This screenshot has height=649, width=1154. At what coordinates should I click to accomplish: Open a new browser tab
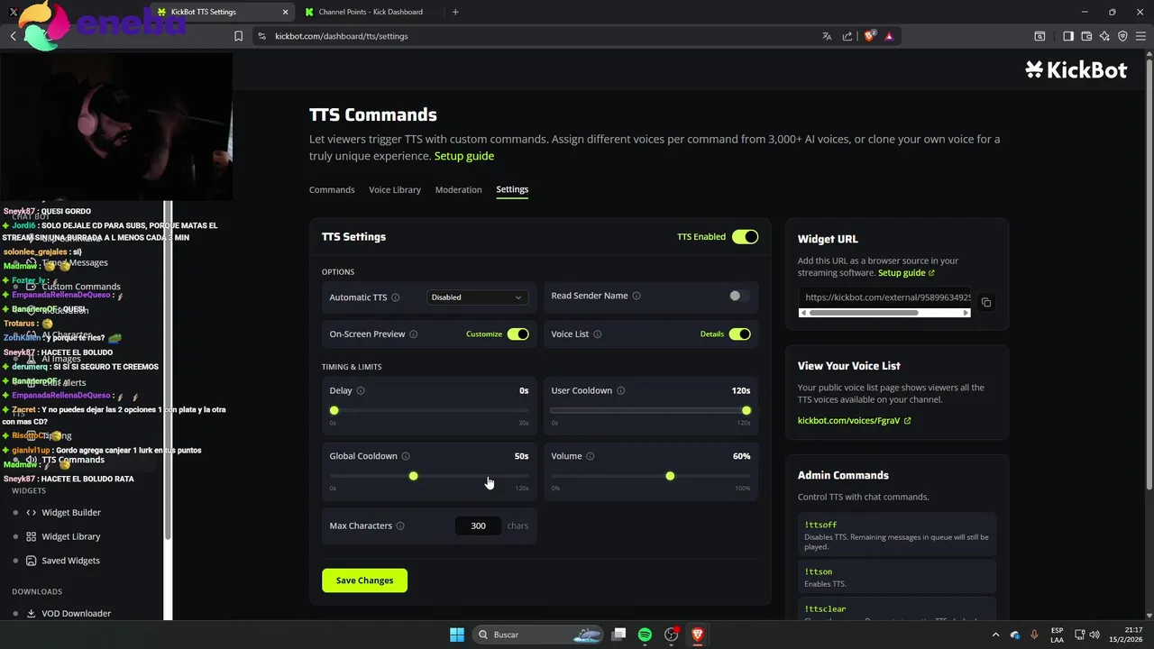click(455, 12)
